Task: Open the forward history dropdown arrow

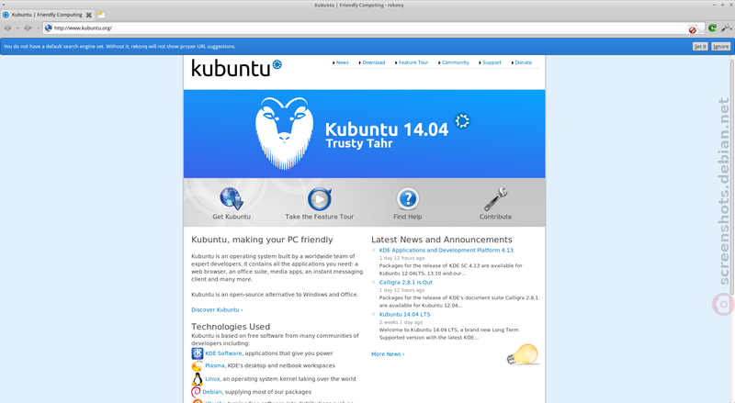Action: (x=38, y=28)
